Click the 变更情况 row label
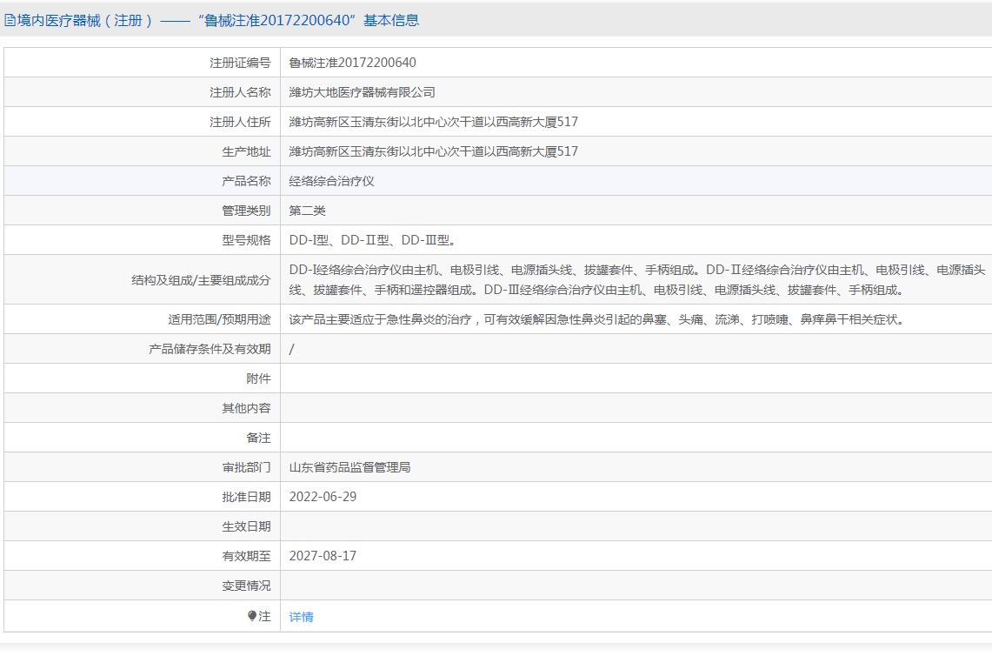The width and height of the screenshot is (992, 663). (246, 586)
